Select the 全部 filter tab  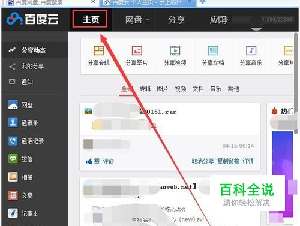click(x=127, y=89)
